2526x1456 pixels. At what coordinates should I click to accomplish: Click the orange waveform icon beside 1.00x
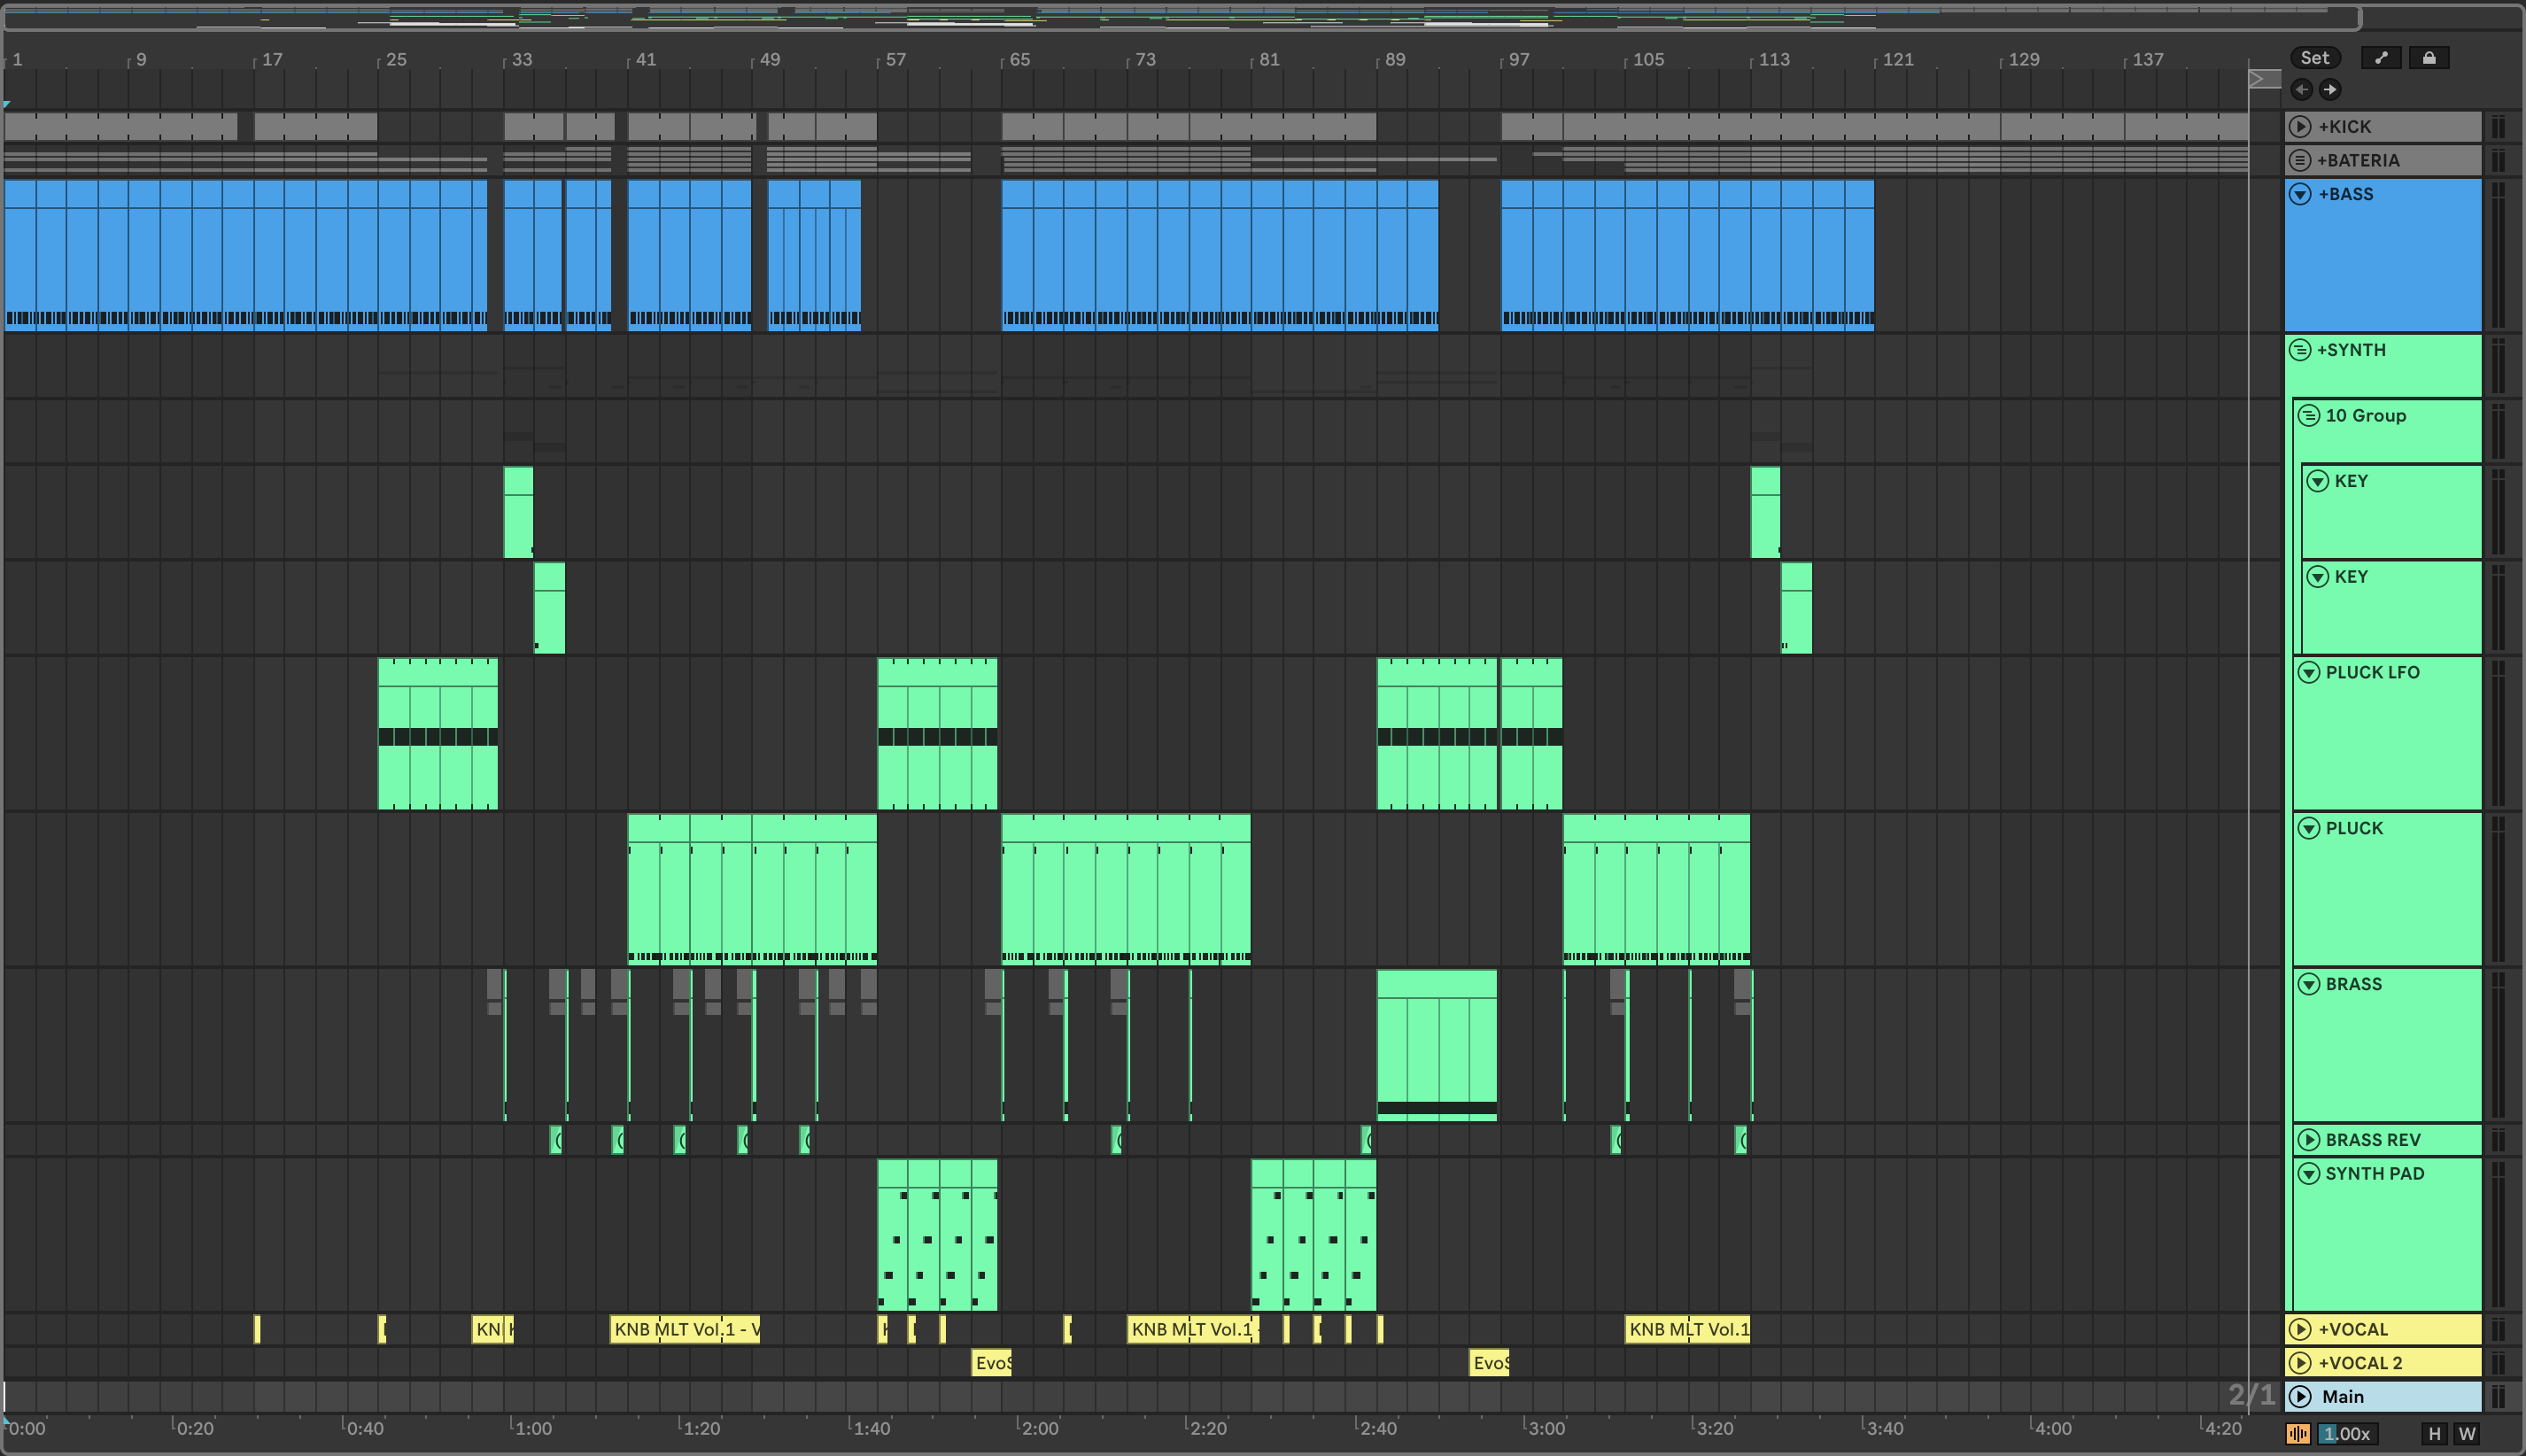coord(2298,1433)
